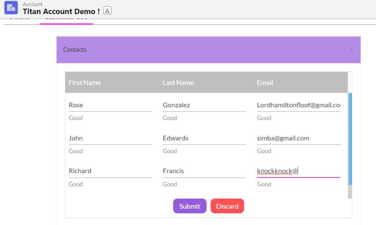Discard the contacts changes
This screenshot has width=376, height=225.
point(227,206)
